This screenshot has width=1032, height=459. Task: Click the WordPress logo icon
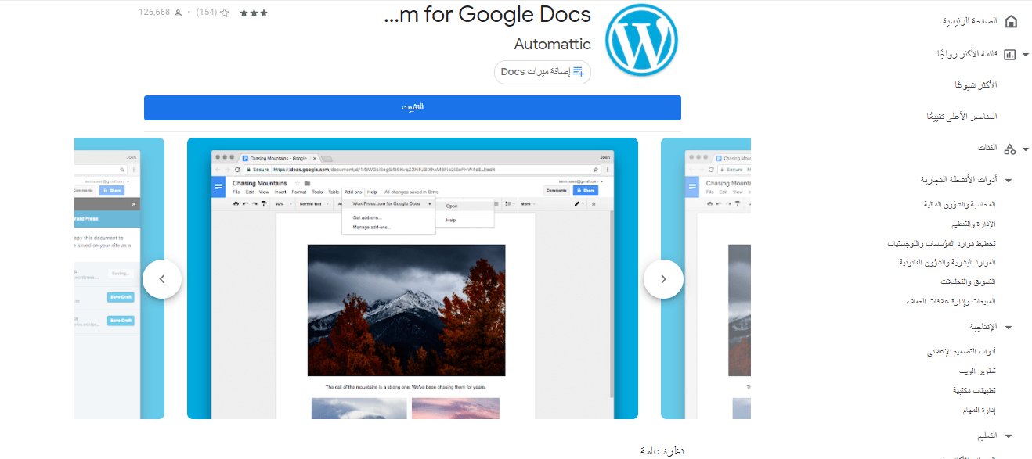pyautogui.click(x=641, y=40)
